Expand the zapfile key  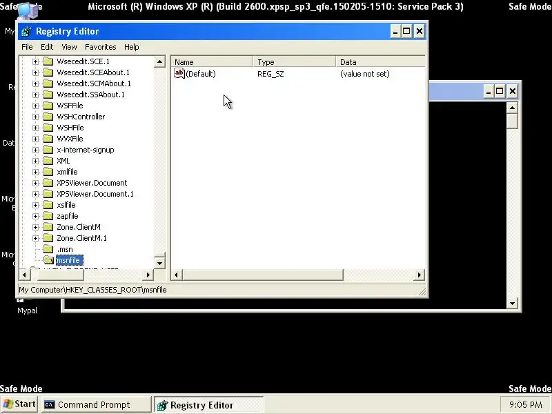(35, 216)
